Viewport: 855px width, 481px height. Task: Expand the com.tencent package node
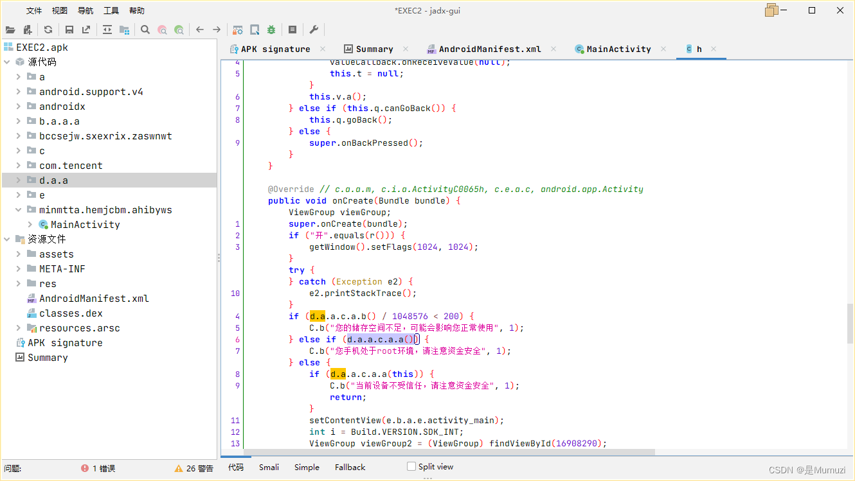[x=19, y=166]
